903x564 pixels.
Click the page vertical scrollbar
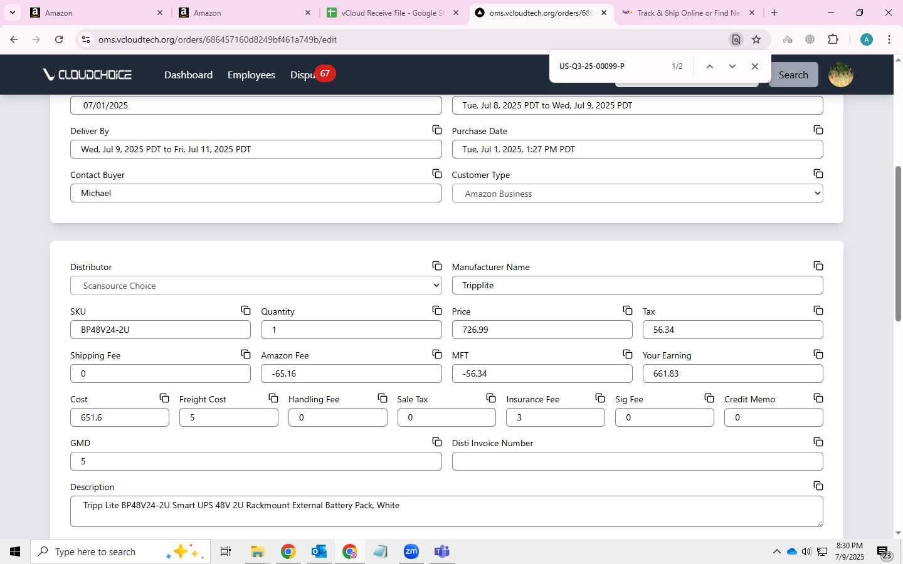(898, 244)
